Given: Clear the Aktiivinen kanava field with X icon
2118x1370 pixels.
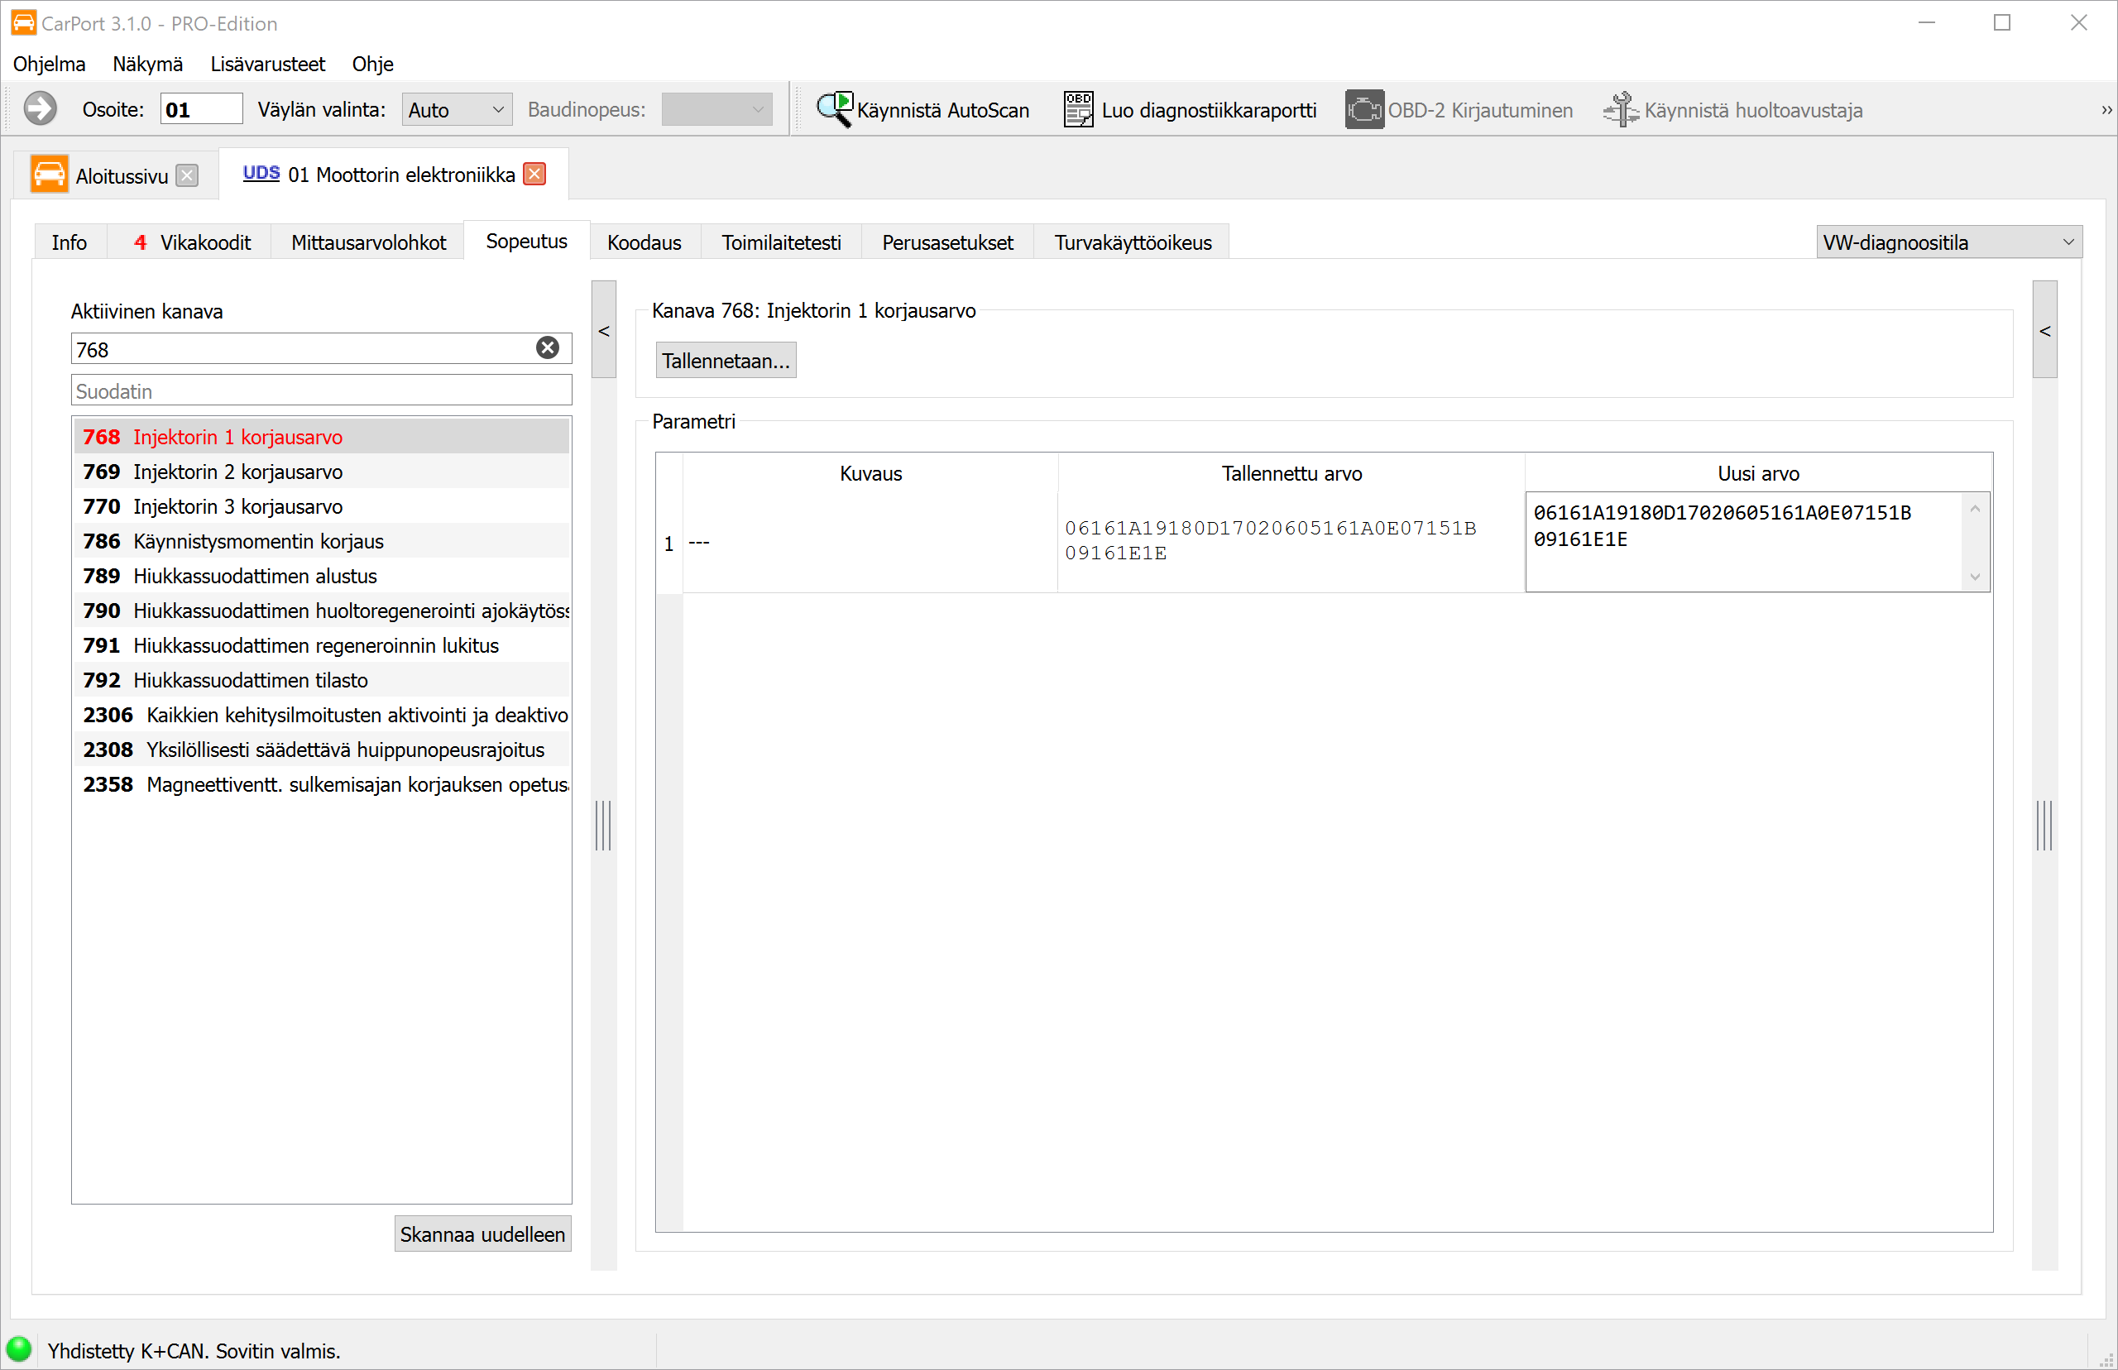Looking at the screenshot, I should 548,347.
